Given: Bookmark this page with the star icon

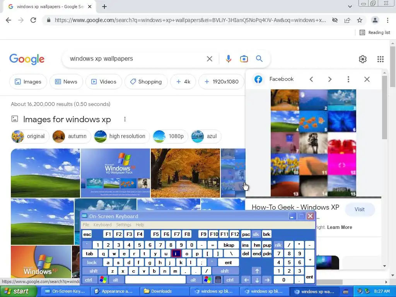Looking at the screenshot, I should 360,20.
